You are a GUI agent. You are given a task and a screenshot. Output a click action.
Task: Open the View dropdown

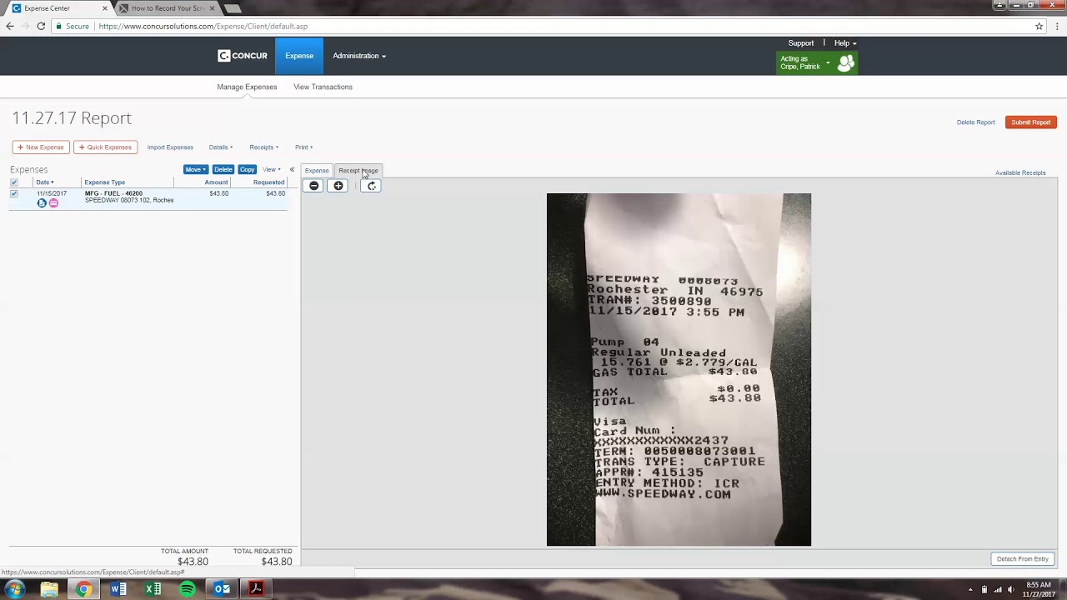pos(272,169)
